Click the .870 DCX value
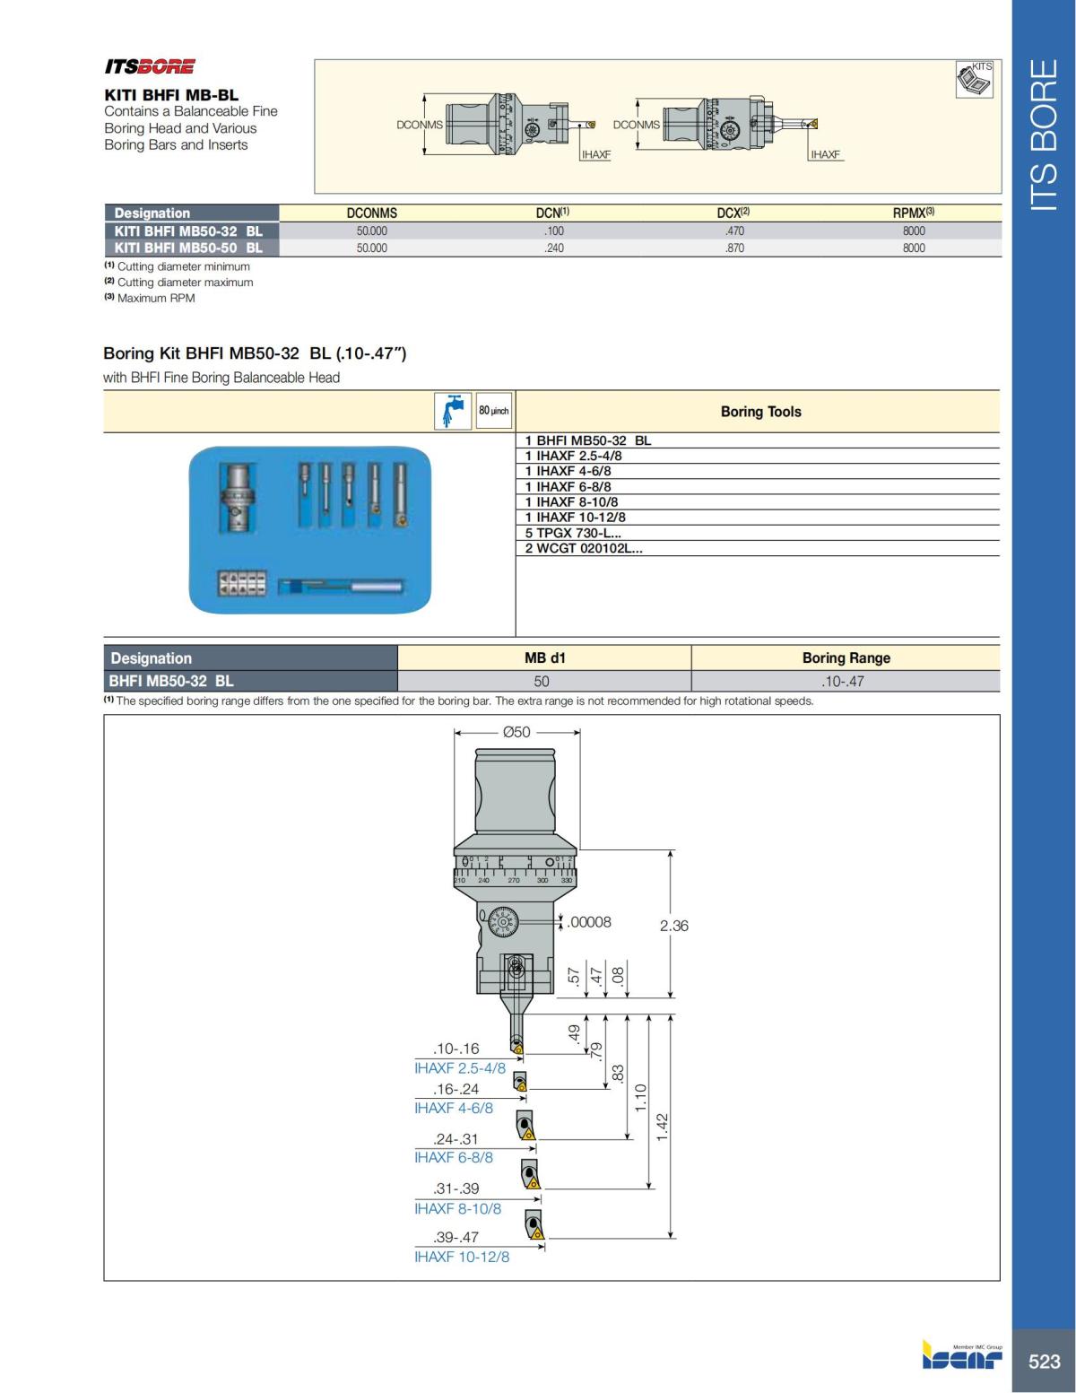 pyautogui.click(x=734, y=248)
